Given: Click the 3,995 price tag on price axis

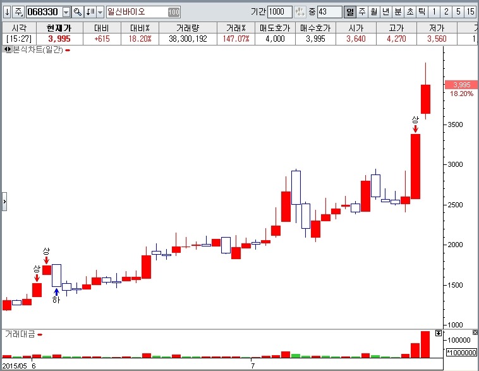Looking at the screenshot, I should pos(461,85).
